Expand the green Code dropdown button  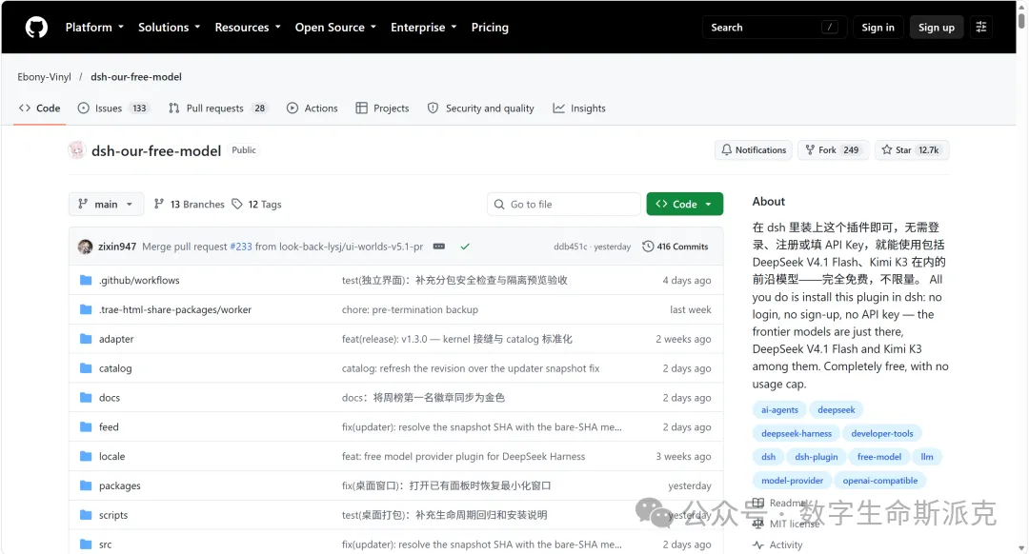coord(684,204)
